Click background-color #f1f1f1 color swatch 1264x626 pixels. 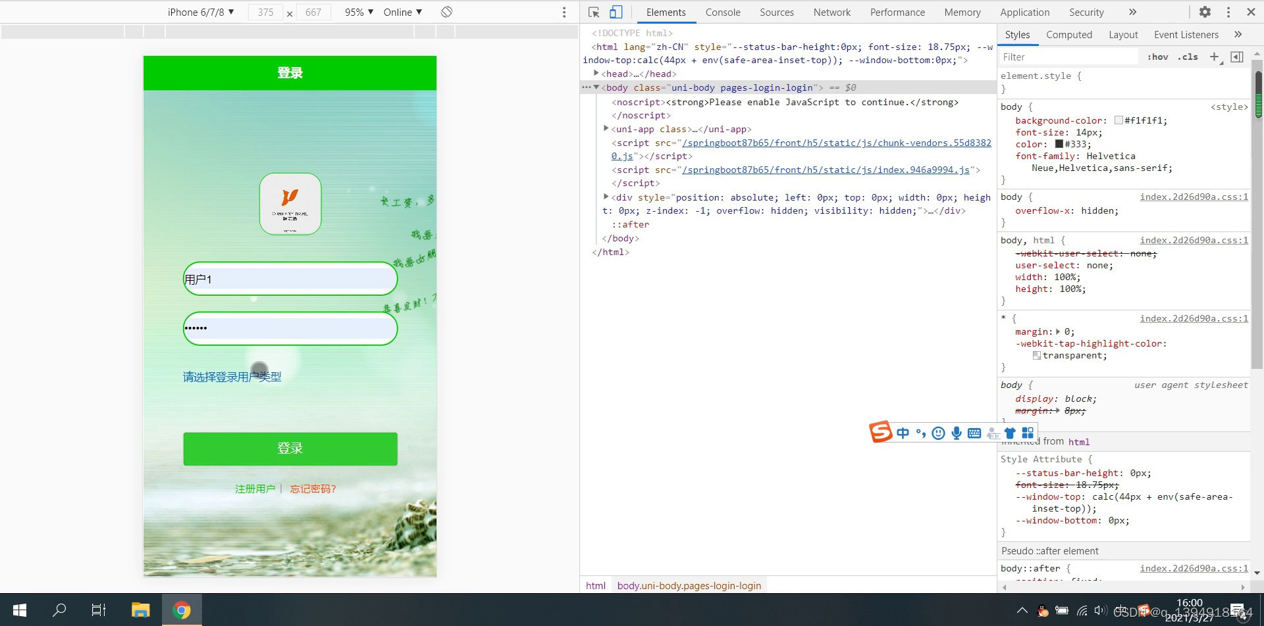pyautogui.click(x=1119, y=120)
